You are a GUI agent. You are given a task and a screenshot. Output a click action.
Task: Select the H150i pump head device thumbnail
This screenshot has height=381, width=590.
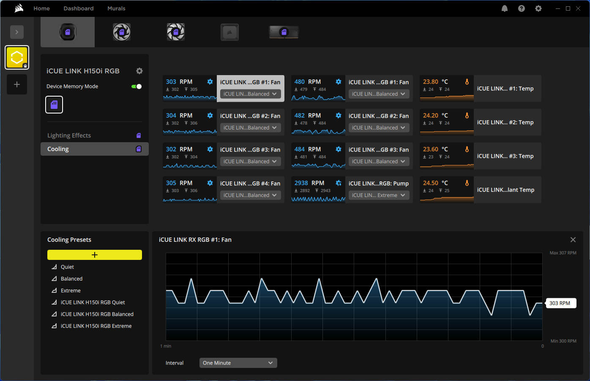68,32
